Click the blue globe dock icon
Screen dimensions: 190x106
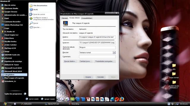(x=112, y=99)
